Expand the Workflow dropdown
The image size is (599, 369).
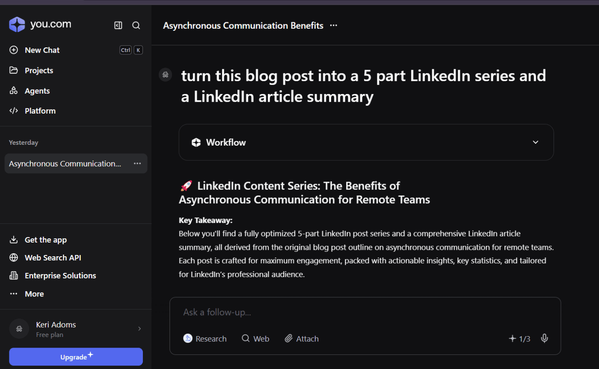(x=535, y=142)
